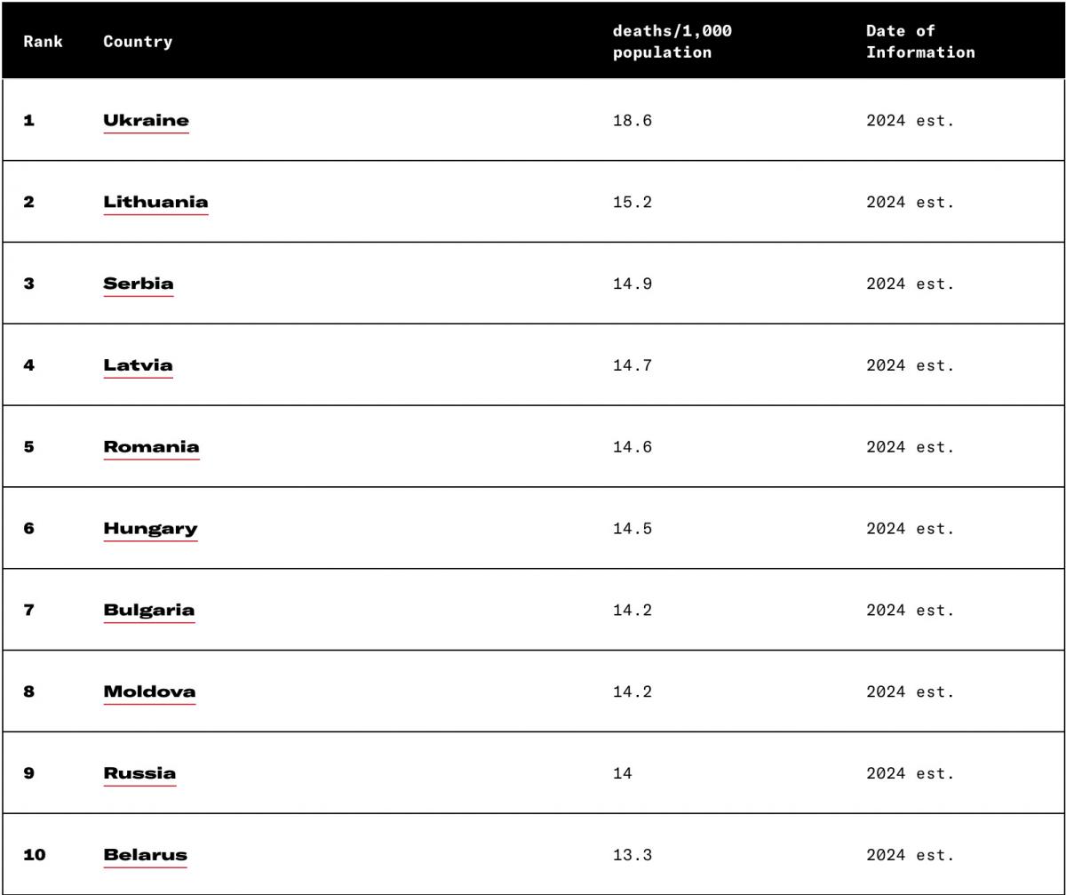Visit the Moldova country link

pyautogui.click(x=149, y=691)
